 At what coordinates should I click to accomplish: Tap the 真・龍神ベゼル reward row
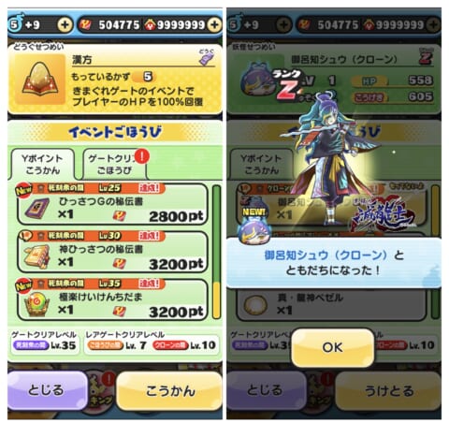click(x=331, y=304)
